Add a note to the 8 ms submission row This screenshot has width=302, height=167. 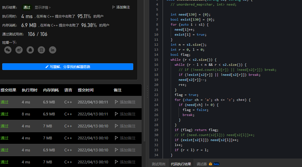click(x=125, y=114)
